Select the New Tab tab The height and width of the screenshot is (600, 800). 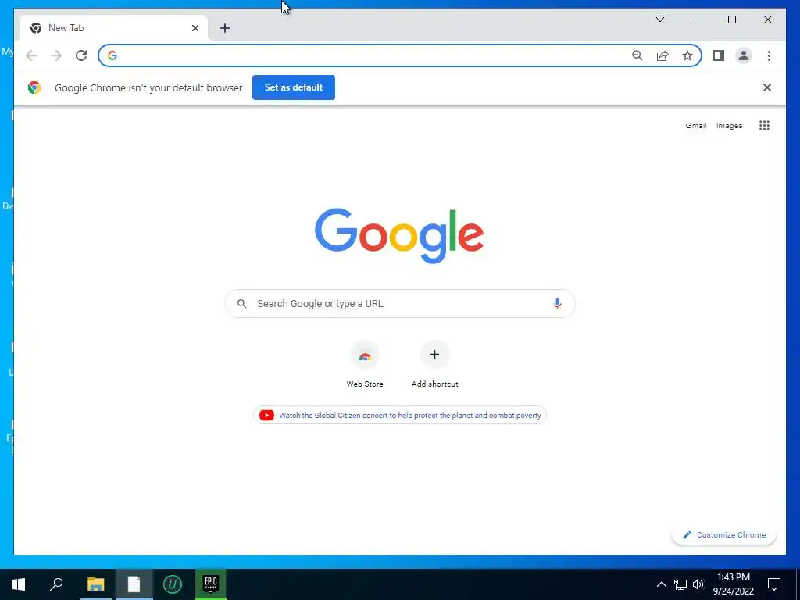coord(114,28)
